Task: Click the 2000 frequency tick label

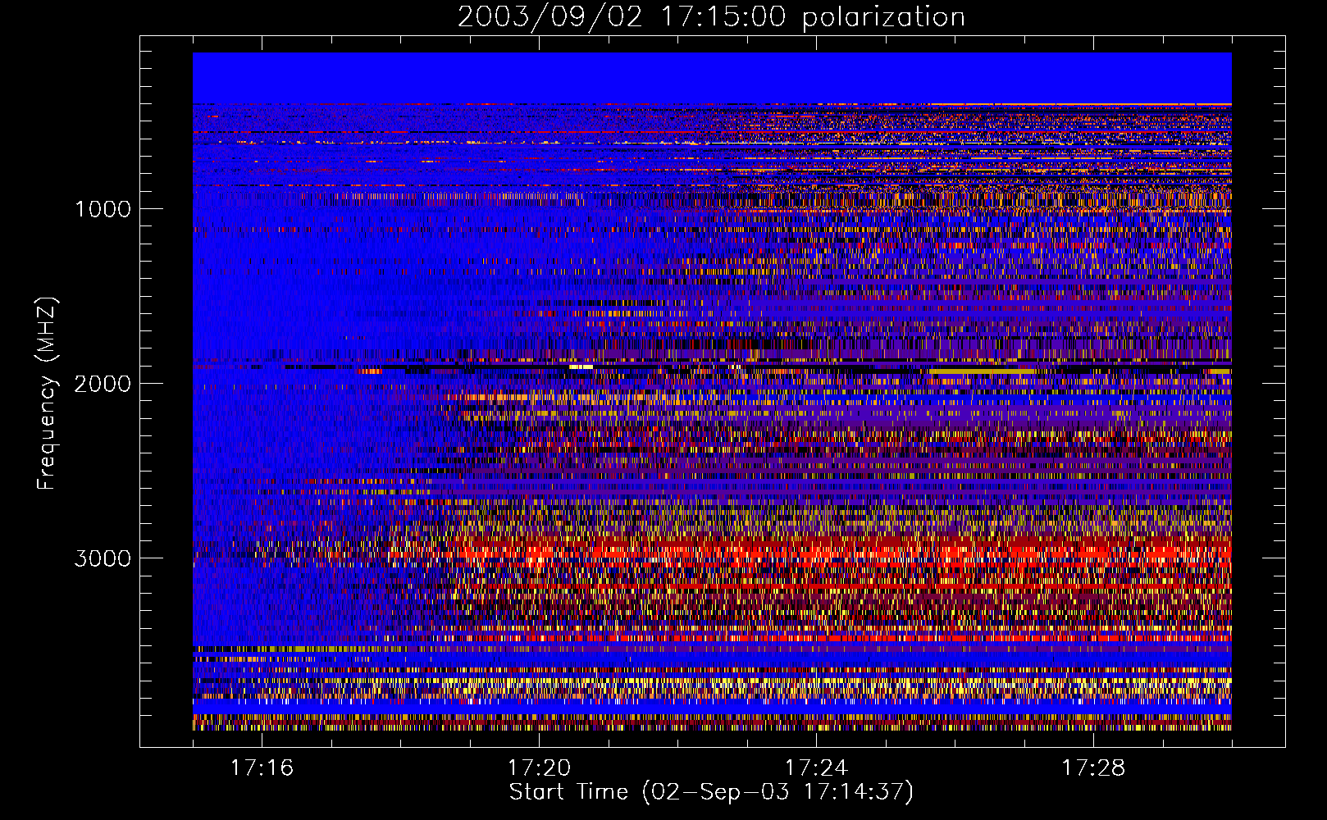Action: (x=103, y=384)
